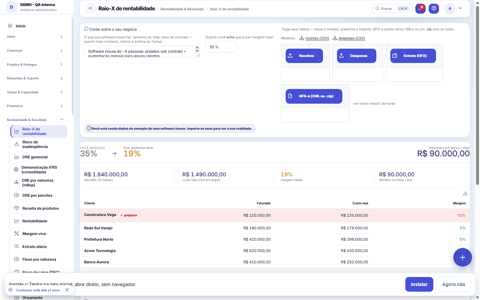Expand Projetos & Entregas section
This screenshot has width=480, height=300.
35,65
